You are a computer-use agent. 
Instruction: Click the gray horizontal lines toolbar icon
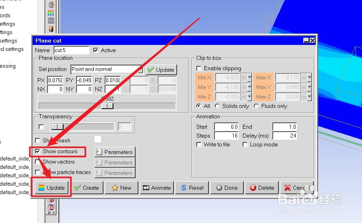(51, 21)
